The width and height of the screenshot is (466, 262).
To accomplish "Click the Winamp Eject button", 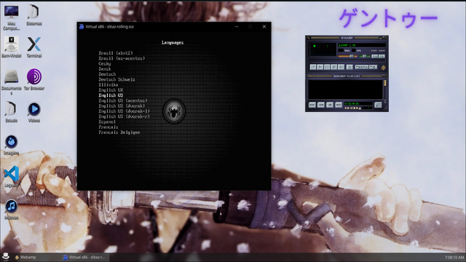I will pyautogui.click(x=349, y=67).
